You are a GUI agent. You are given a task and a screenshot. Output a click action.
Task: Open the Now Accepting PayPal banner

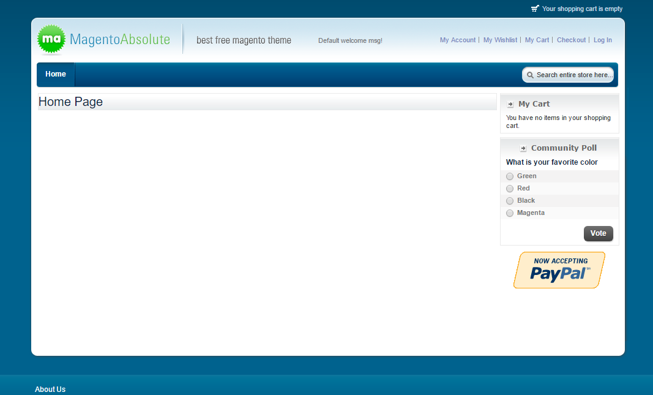559,270
